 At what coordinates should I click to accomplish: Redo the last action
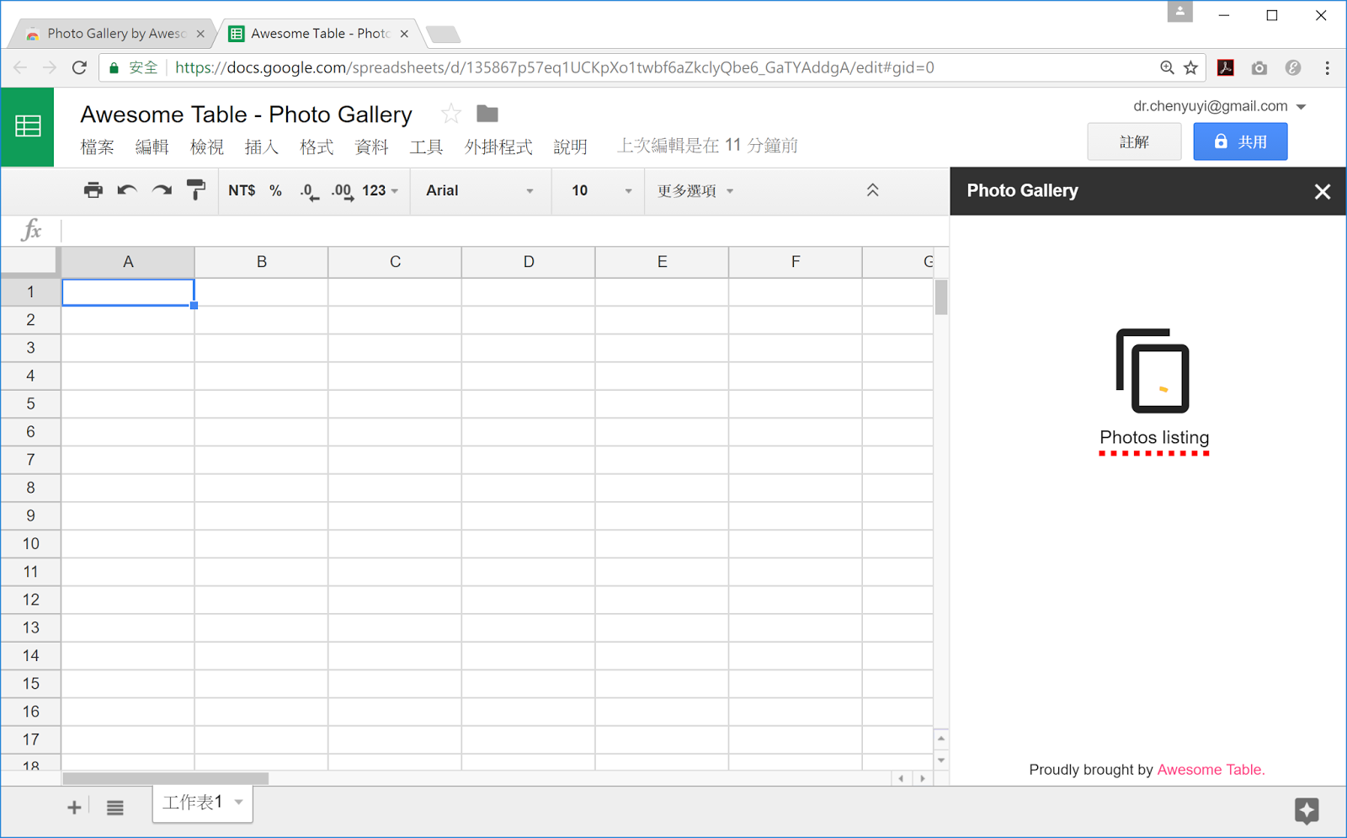(162, 190)
